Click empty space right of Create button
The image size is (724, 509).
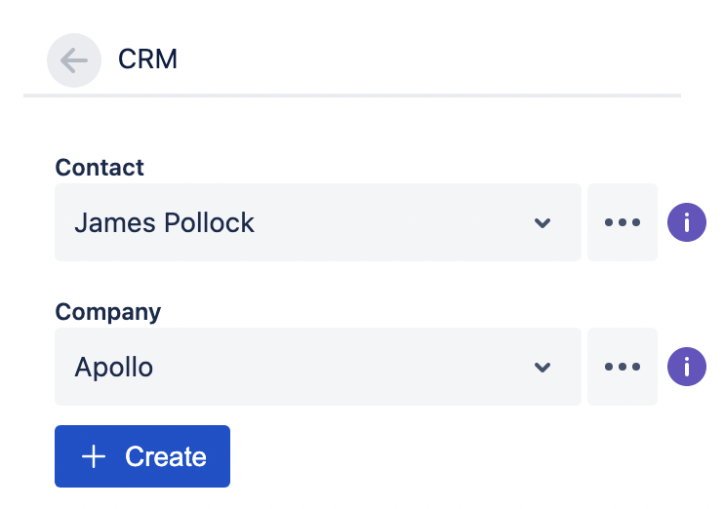[439, 456]
